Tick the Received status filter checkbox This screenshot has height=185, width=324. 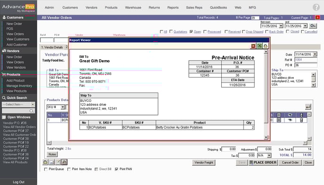pos(226,32)
